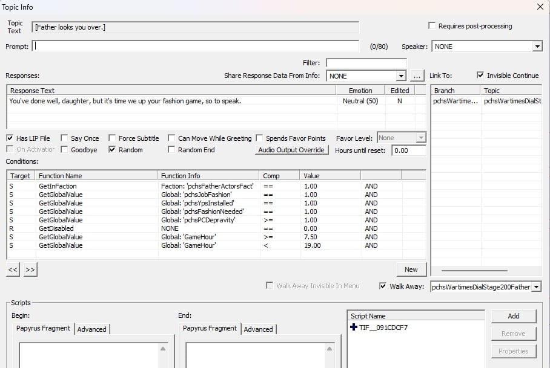This screenshot has height=368, width=550.
Task: Select the 'pchsFashionNeeded' condition row
Action: pos(216,211)
